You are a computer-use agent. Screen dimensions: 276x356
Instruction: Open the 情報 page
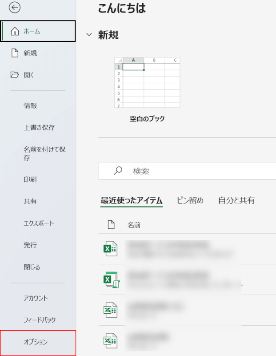(x=30, y=105)
